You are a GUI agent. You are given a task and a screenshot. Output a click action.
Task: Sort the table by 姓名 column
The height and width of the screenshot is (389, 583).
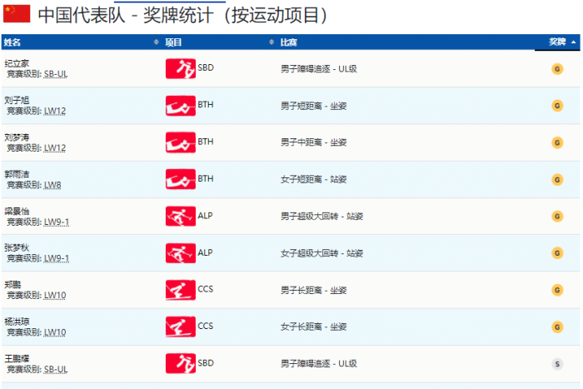point(13,42)
